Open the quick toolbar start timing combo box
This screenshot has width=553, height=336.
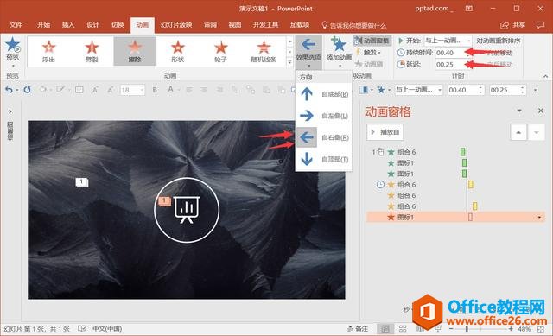[x=418, y=90]
